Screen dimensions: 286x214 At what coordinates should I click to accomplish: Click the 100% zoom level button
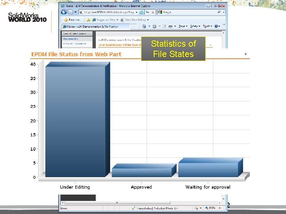211,208
